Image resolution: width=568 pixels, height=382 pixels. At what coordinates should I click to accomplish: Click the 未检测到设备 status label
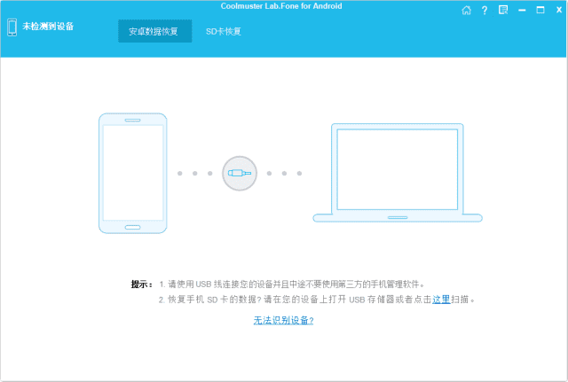pos(49,27)
